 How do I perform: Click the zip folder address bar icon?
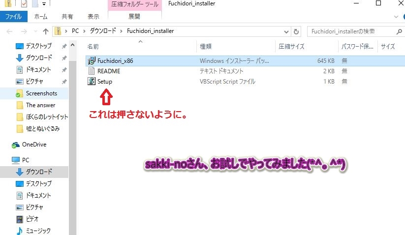(x=58, y=31)
